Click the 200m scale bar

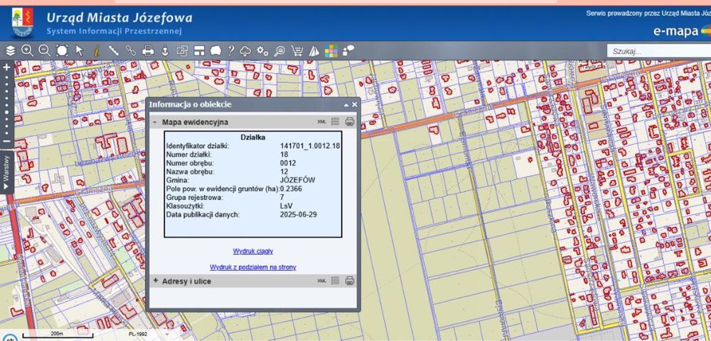pyautogui.click(x=57, y=334)
